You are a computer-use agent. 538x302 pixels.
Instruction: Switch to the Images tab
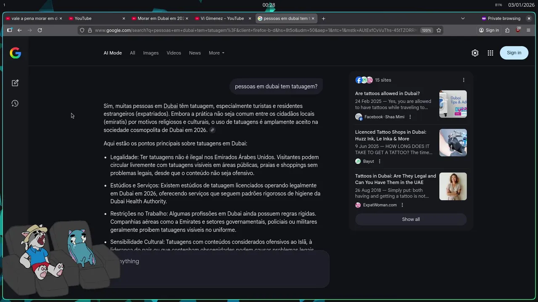point(151,53)
